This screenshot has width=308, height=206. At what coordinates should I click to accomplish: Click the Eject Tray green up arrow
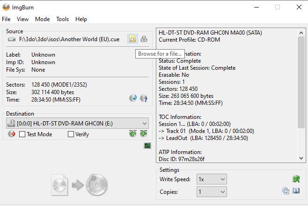coord(133,134)
